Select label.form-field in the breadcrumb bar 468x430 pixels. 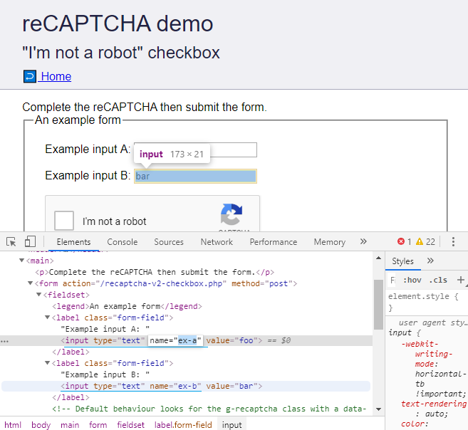click(x=184, y=425)
